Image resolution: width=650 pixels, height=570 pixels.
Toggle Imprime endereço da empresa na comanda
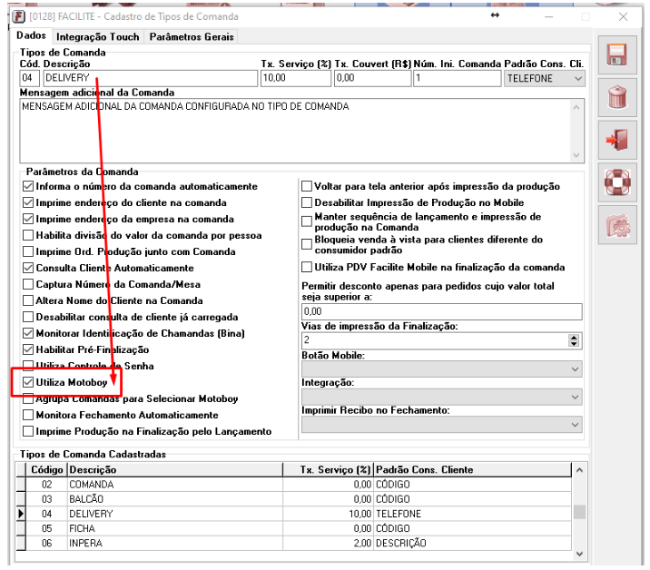pos(28,219)
